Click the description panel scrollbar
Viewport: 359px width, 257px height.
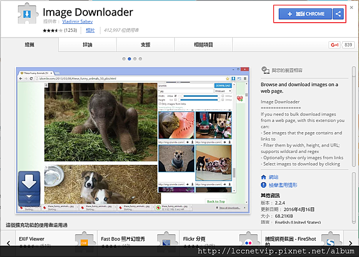pyautogui.click(x=354, y=117)
